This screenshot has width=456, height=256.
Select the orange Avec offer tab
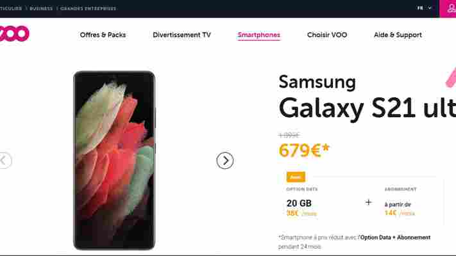pos(296,177)
